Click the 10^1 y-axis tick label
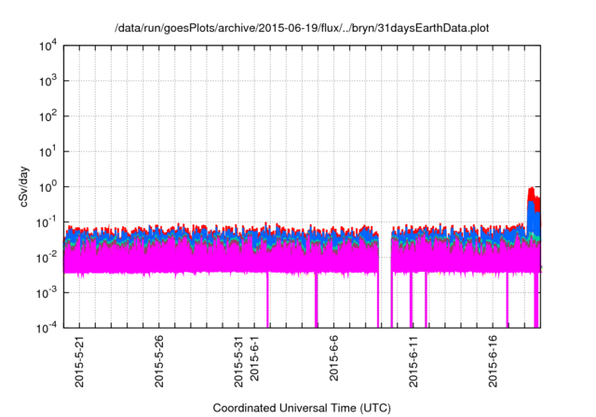 [x=47, y=152]
